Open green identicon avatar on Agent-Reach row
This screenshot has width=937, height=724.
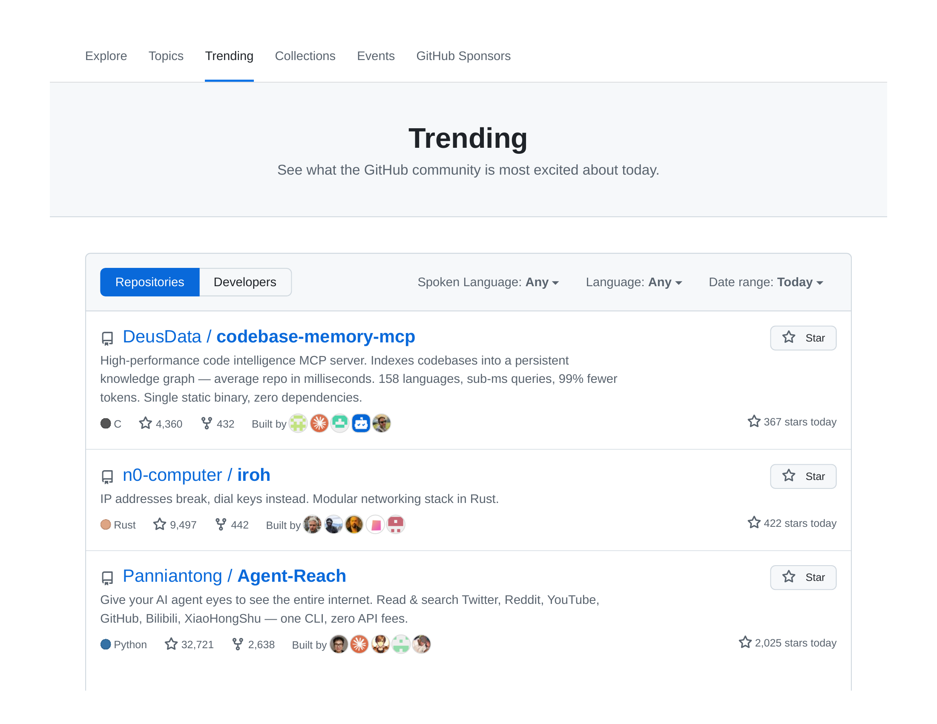point(401,644)
